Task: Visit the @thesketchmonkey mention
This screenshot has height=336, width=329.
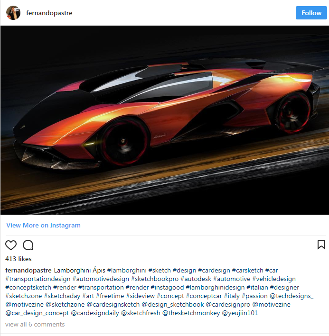Action: (x=191, y=313)
